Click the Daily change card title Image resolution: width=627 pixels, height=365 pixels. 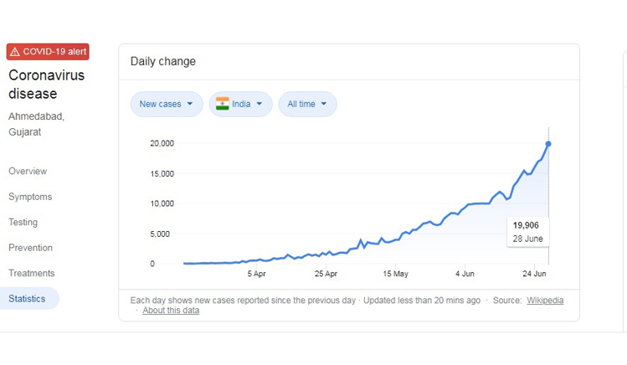click(x=163, y=61)
